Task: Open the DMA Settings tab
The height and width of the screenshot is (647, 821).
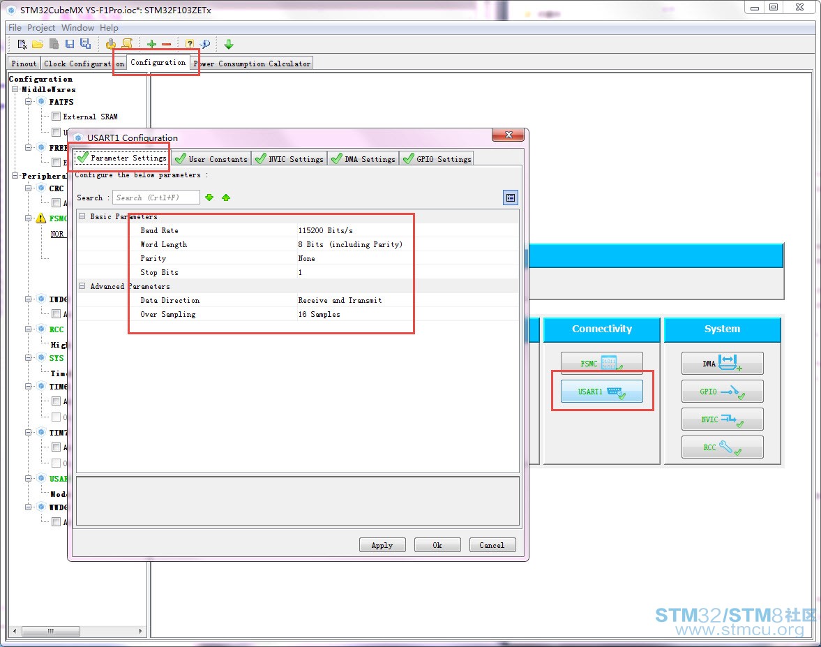Action: pyautogui.click(x=363, y=158)
